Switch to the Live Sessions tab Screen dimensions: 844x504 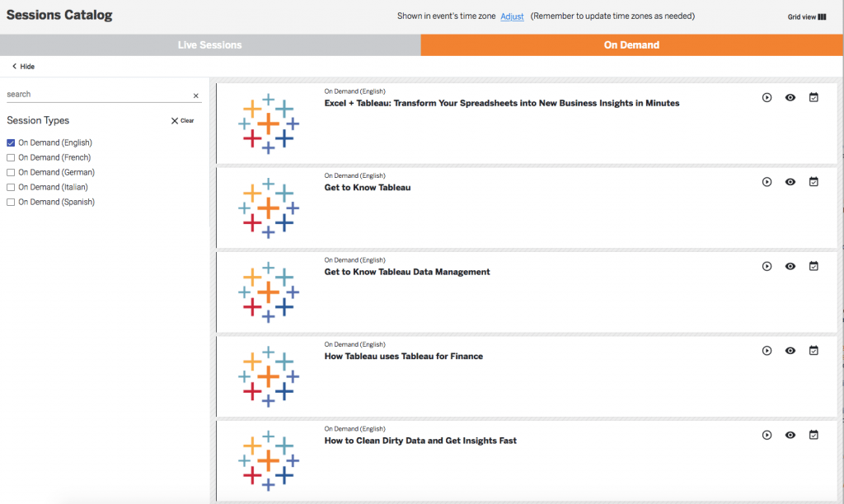tap(210, 45)
